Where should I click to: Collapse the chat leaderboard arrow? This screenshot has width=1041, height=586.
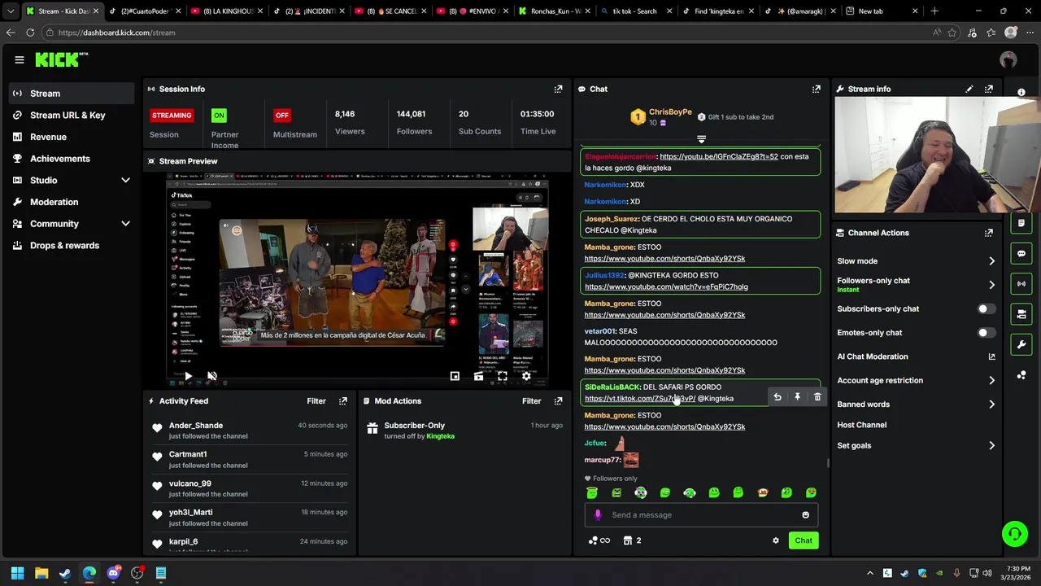point(701,139)
